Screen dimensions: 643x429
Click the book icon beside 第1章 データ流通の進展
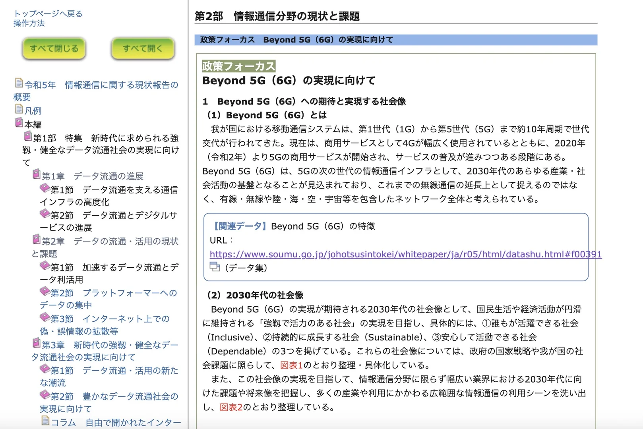point(36,174)
